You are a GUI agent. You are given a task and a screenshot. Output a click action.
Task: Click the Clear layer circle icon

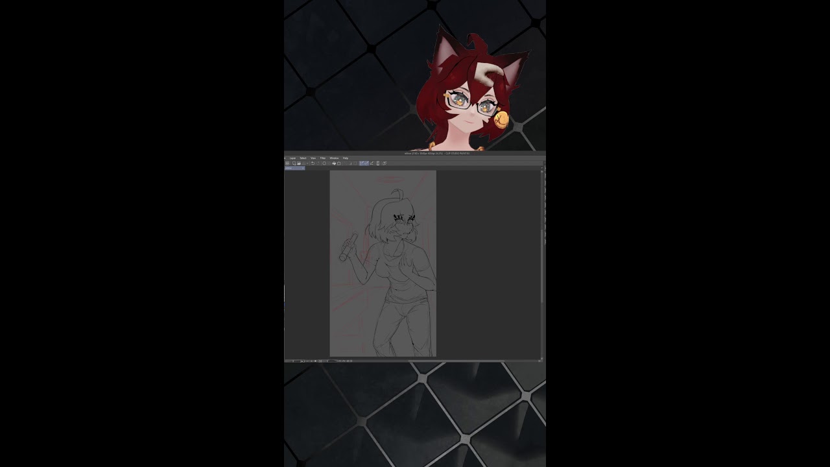(x=324, y=163)
